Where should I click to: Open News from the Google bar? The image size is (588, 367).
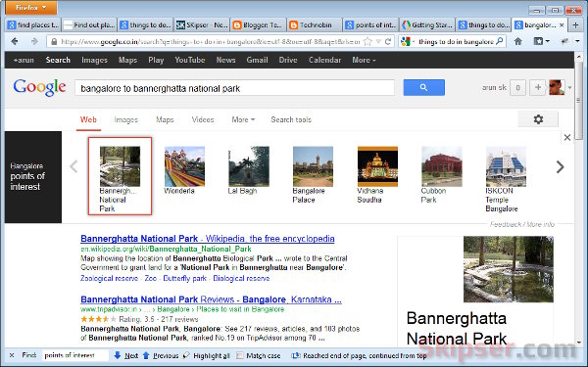click(225, 60)
